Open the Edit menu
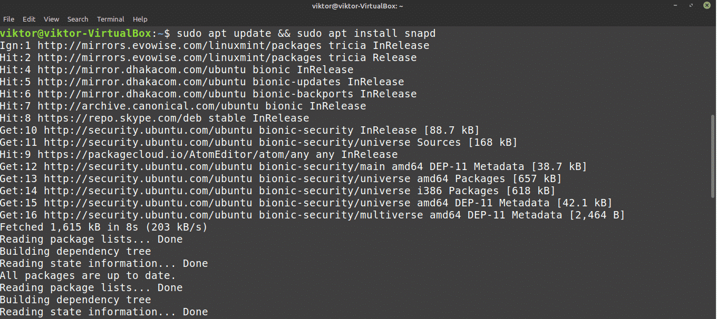This screenshot has height=319, width=717. [x=29, y=19]
